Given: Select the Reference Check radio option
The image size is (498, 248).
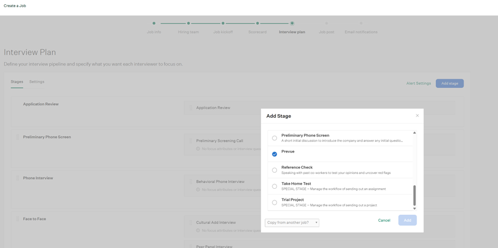Looking at the screenshot, I should click(274, 170).
